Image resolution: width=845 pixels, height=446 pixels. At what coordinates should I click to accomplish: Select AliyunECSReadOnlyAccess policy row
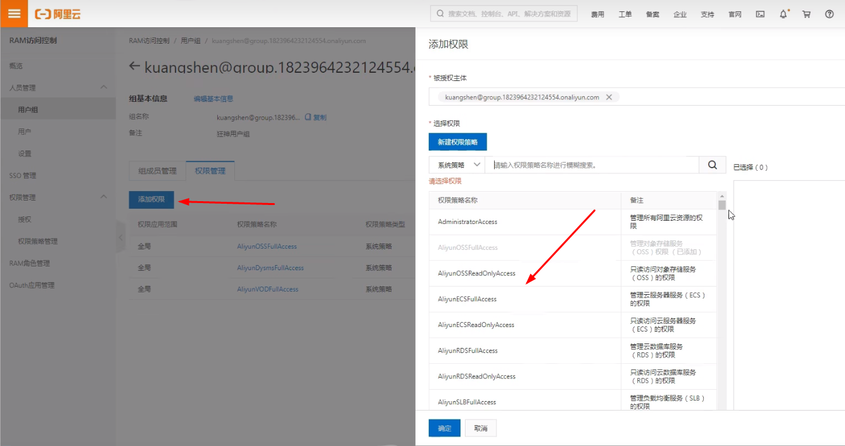pos(573,325)
